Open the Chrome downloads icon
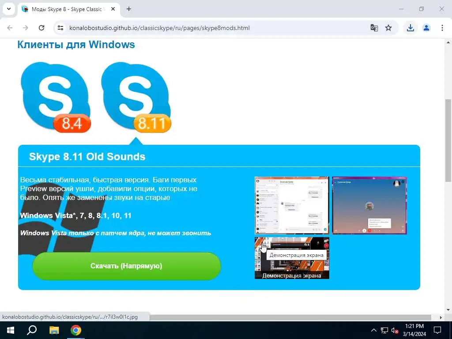 [x=411, y=28]
